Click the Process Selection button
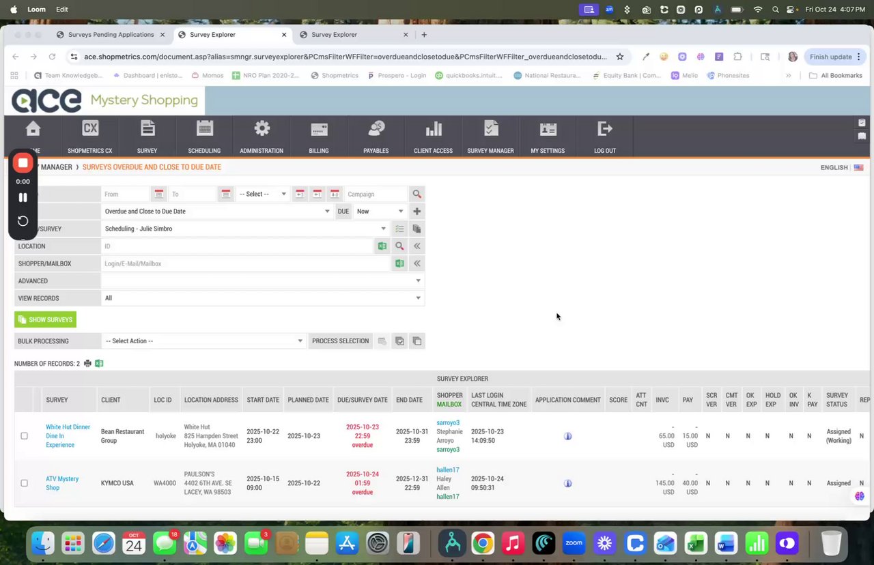 coord(340,341)
